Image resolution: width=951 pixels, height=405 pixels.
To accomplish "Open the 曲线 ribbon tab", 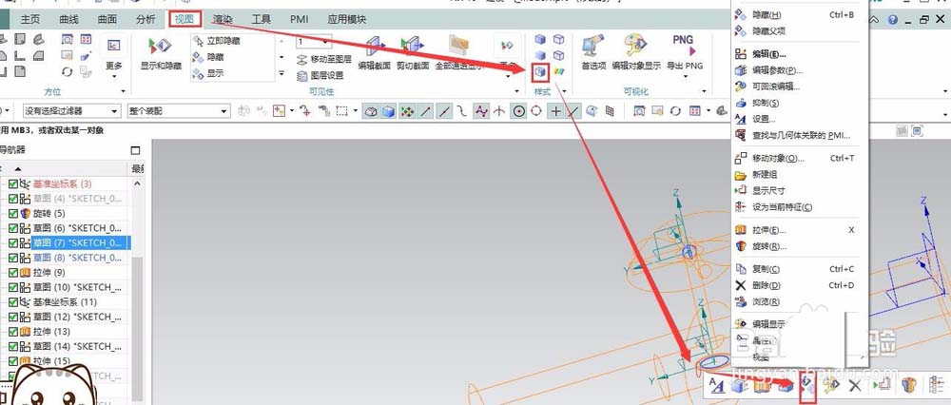I will pyautogui.click(x=68, y=19).
